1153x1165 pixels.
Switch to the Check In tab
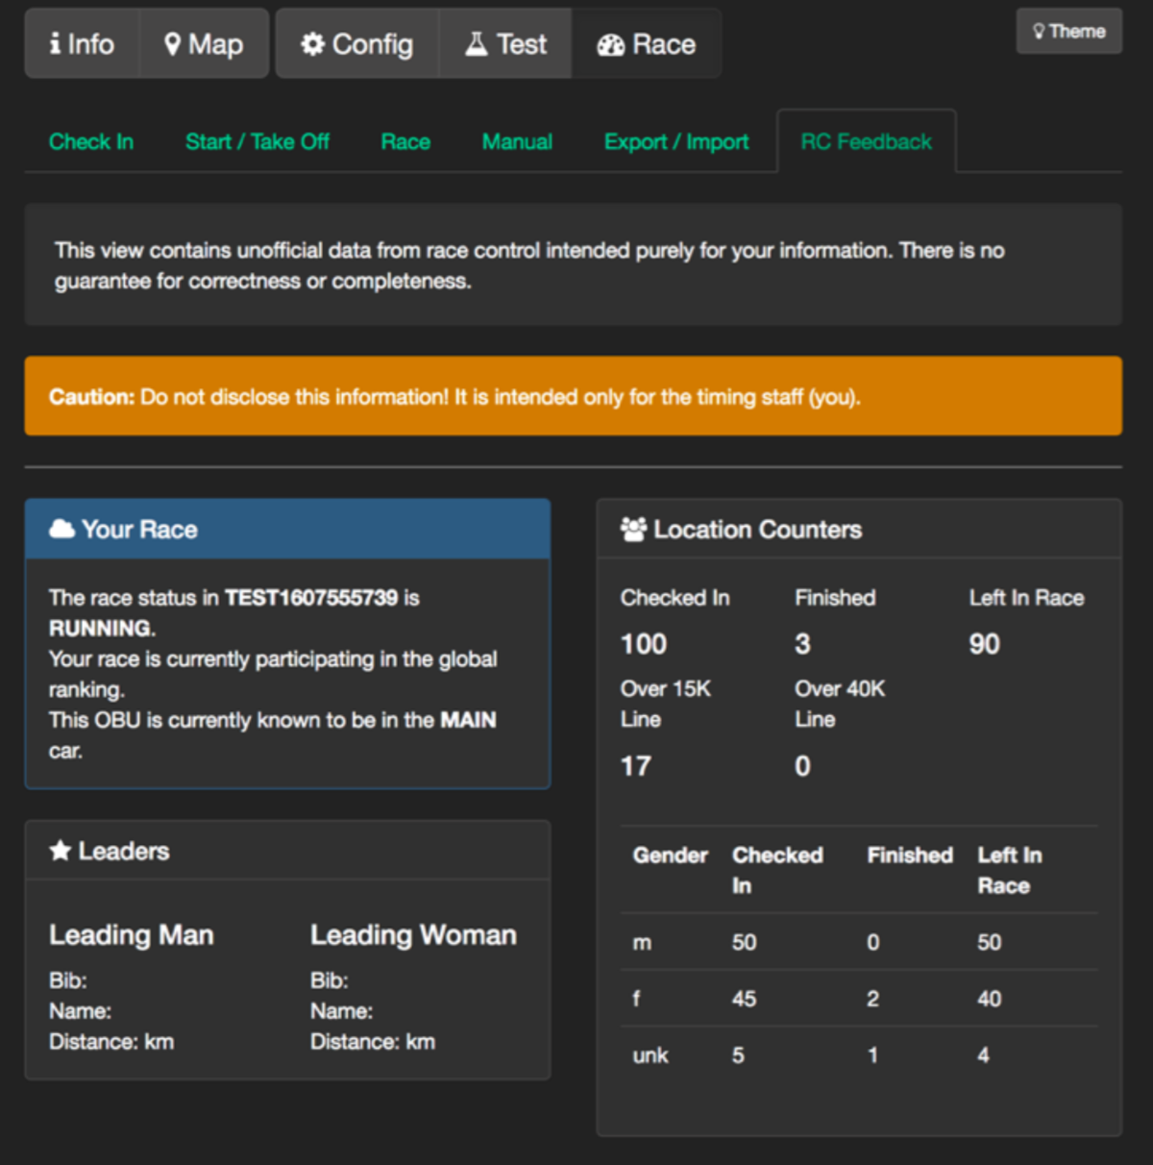pos(91,142)
